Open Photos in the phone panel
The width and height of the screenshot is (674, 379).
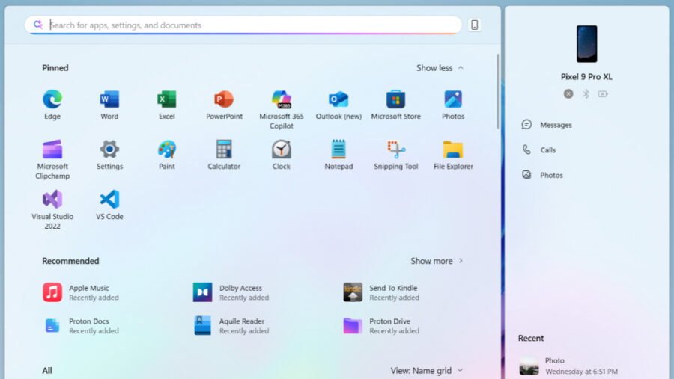[x=542, y=175]
